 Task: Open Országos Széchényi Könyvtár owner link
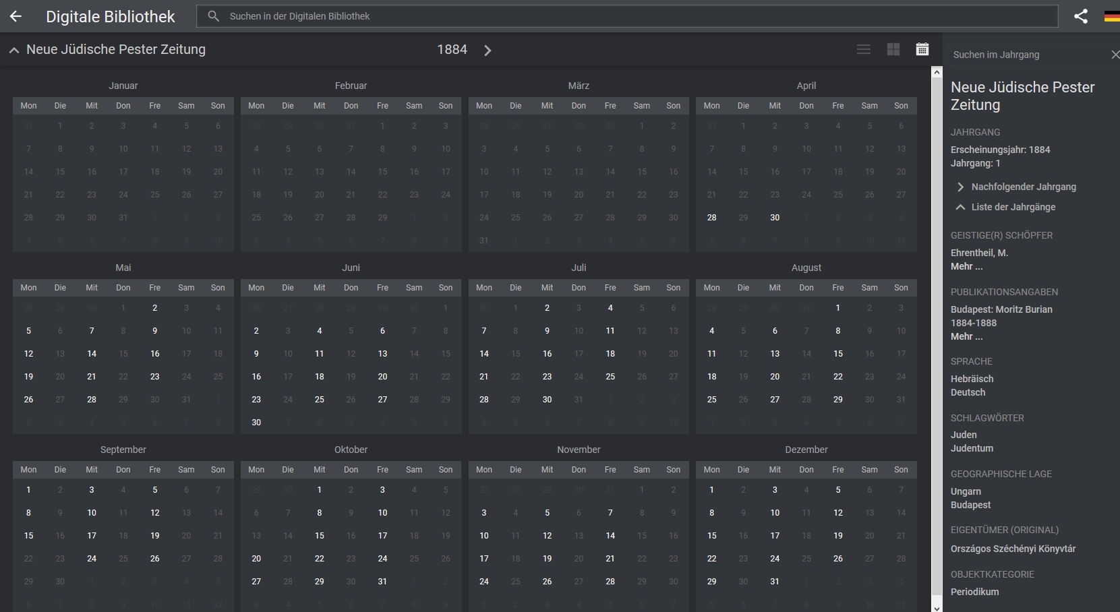(1013, 549)
